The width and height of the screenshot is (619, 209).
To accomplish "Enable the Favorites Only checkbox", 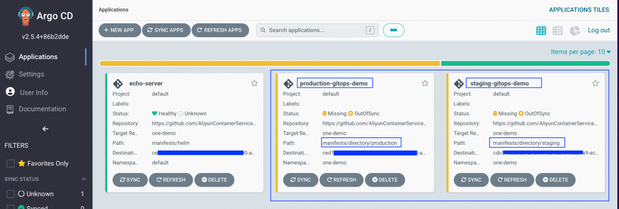I will click(x=11, y=163).
